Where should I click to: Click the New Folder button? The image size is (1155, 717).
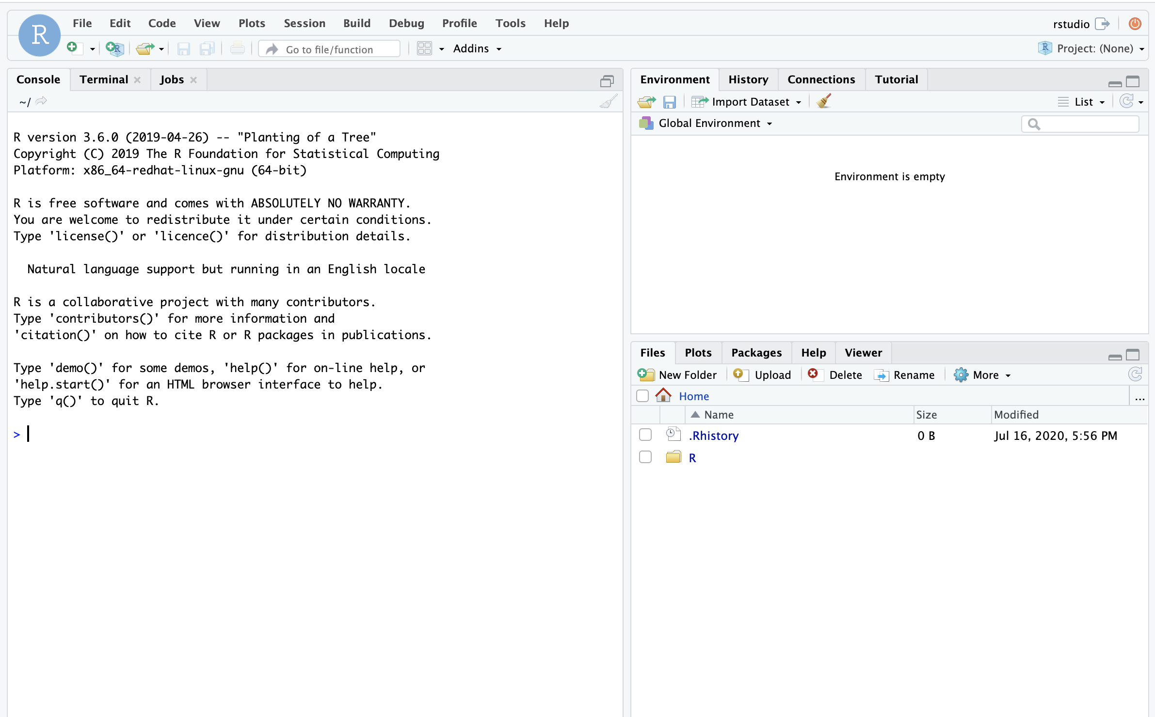677,375
